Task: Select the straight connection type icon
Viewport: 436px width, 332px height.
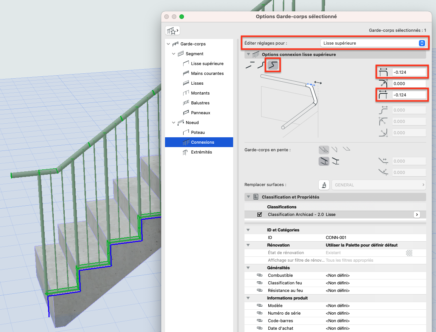Action: [x=250, y=65]
